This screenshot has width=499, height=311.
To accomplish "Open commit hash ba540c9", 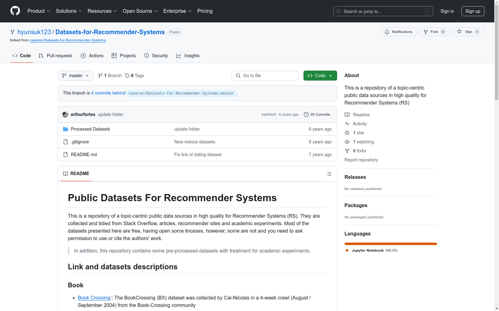I will (269, 114).
